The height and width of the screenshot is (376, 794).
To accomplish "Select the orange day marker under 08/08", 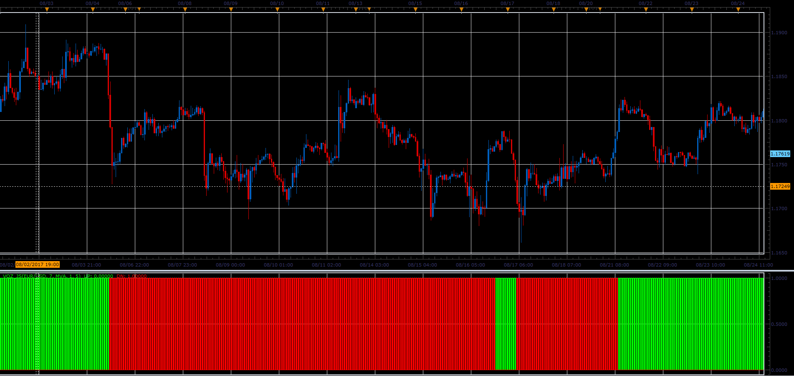I will pos(185,9).
